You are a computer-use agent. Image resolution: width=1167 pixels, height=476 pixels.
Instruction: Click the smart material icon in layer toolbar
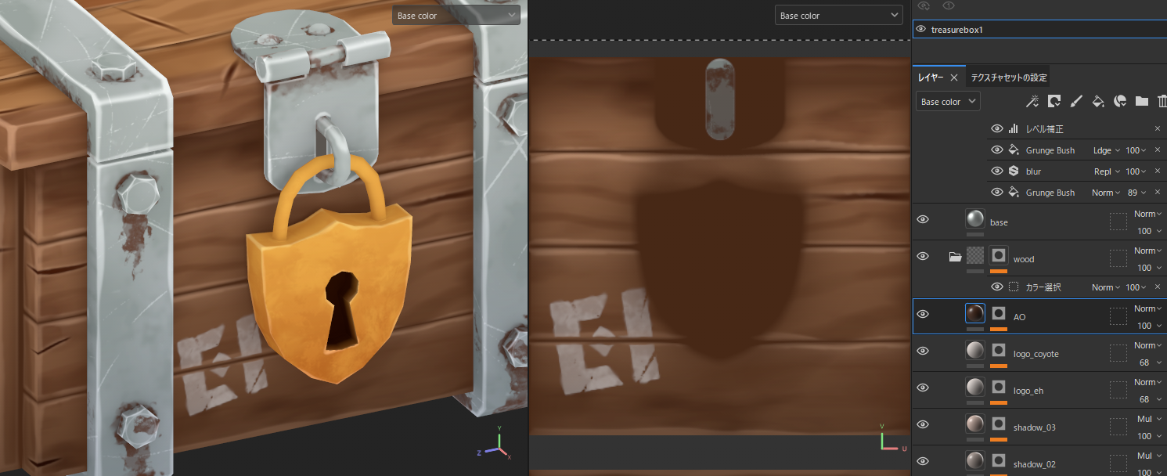click(x=1120, y=101)
